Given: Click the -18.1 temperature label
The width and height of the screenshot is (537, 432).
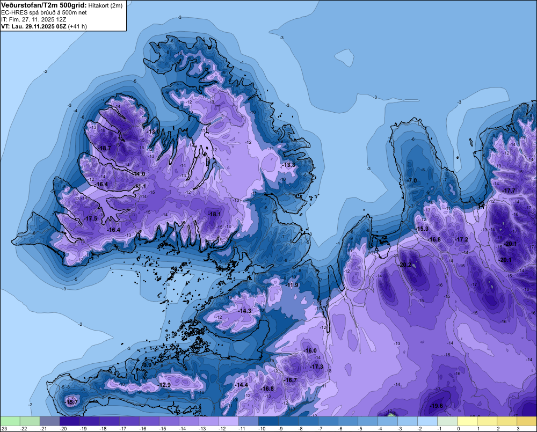Looking at the screenshot, I should (214, 214).
